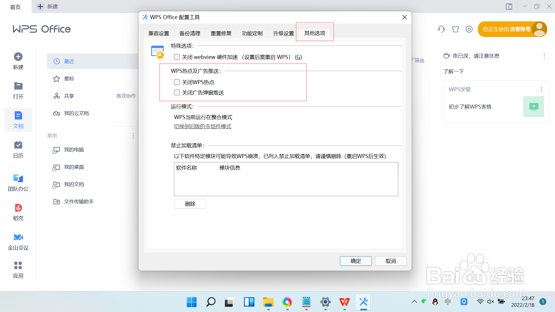Click 初步了解WPS表格 lesson text
This screenshot has width=555, height=312.
tap(470, 107)
